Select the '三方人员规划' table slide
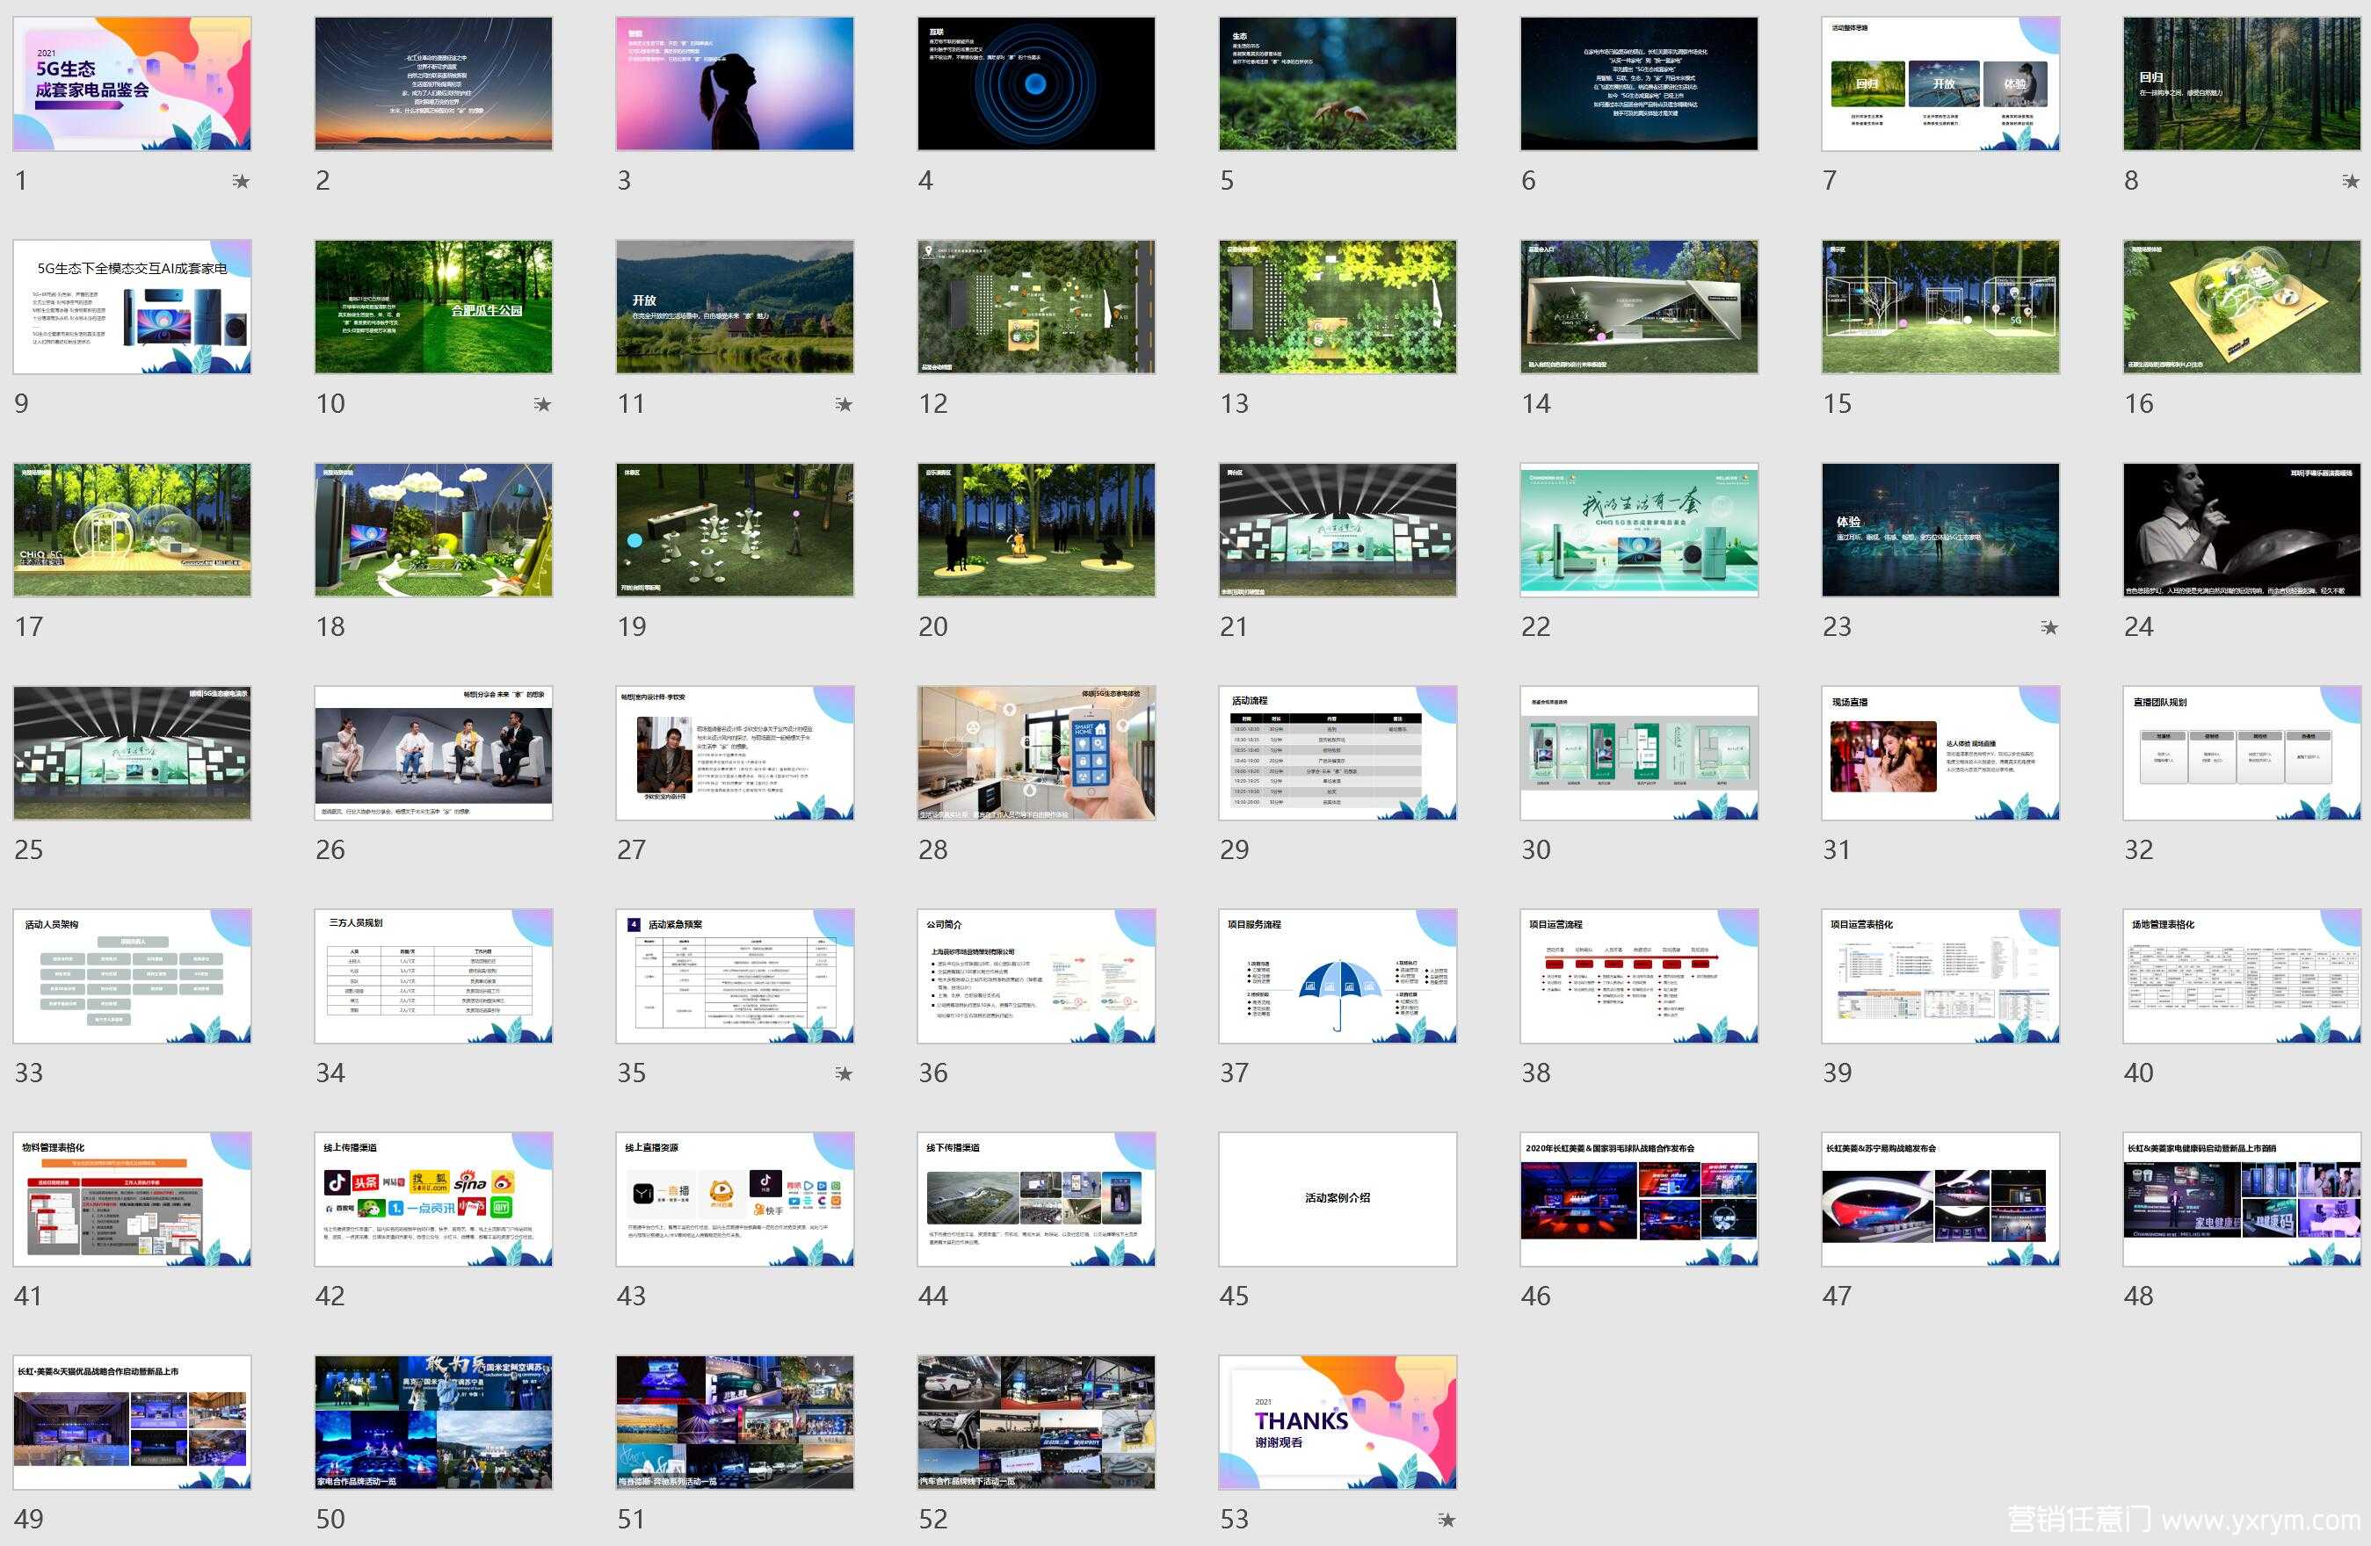The height and width of the screenshot is (1546, 2371). coord(433,976)
